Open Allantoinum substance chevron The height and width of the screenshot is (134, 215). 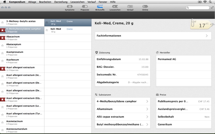click(147, 109)
